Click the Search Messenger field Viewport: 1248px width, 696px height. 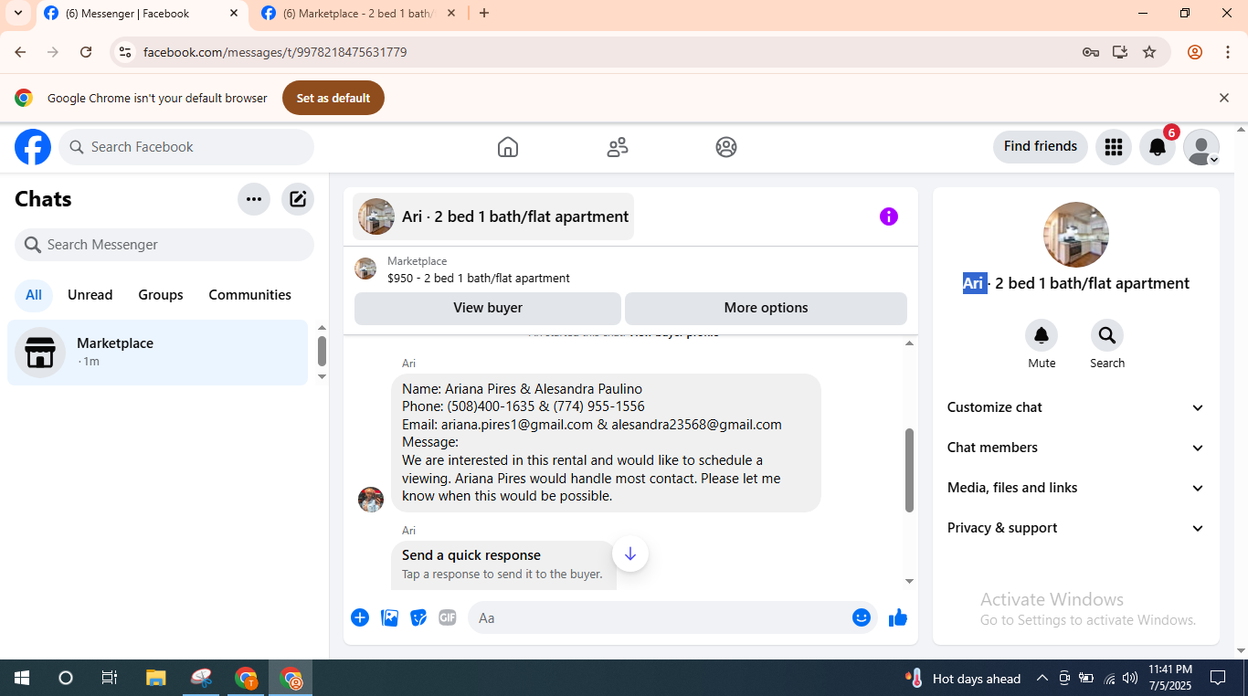click(x=164, y=245)
